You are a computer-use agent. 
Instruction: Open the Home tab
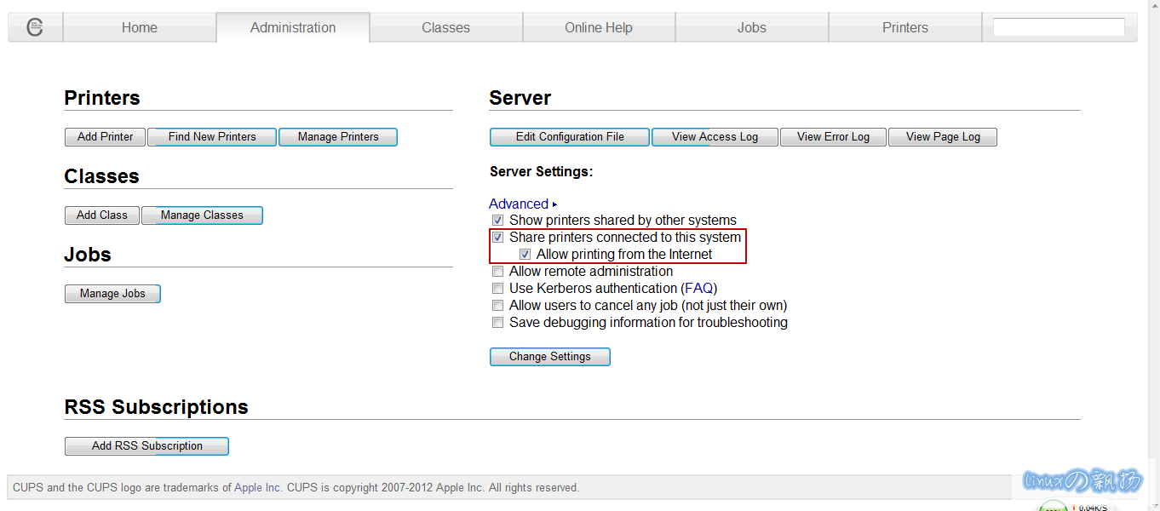tap(139, 27)
